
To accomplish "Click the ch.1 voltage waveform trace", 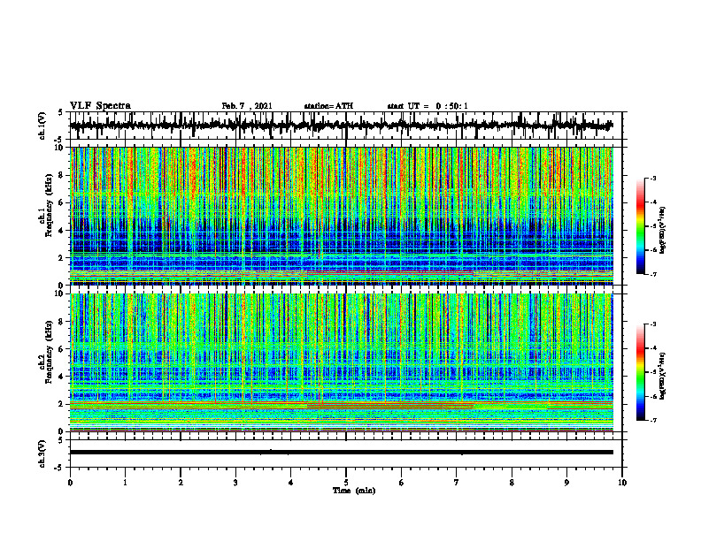I will tap(341, 126).
